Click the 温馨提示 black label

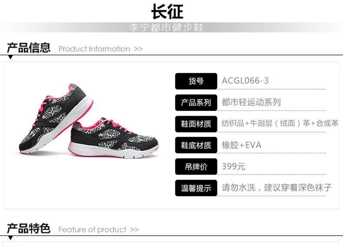coord(196,188)
